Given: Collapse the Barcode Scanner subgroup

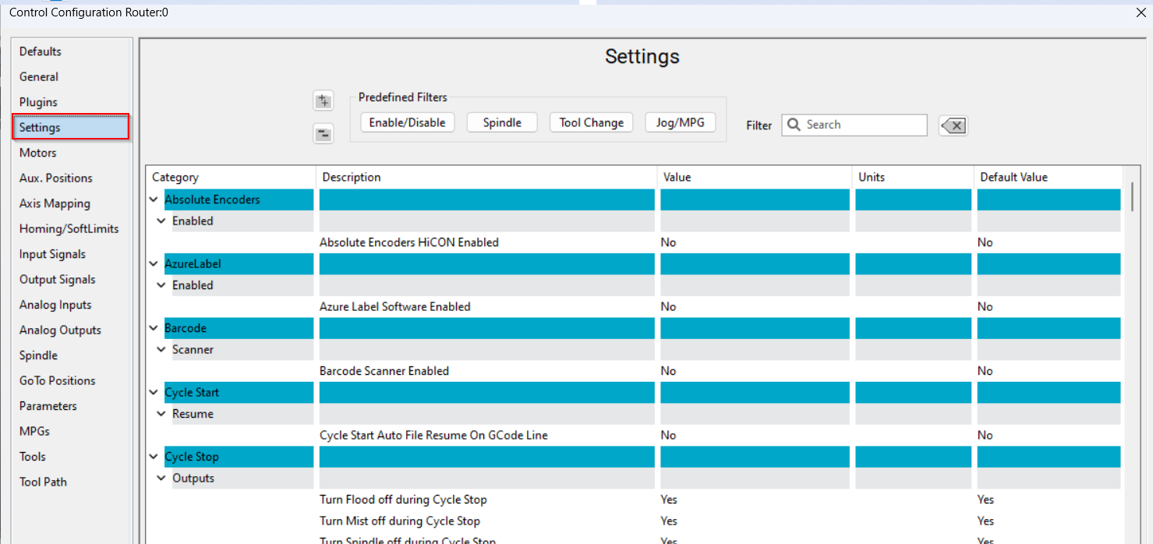Looking at the screenshot, I should pyautogui.click(x=161, y=350).
